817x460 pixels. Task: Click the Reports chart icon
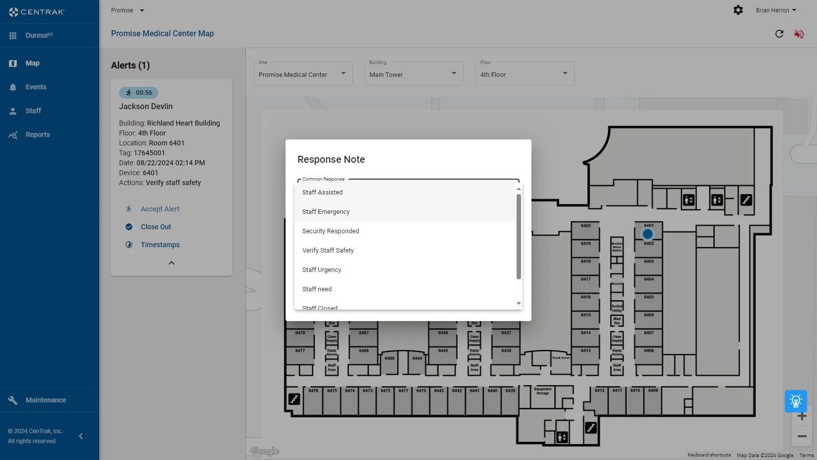click(13, 134)
